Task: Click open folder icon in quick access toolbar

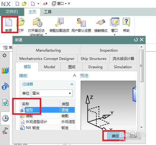Action: coord(24,4)
